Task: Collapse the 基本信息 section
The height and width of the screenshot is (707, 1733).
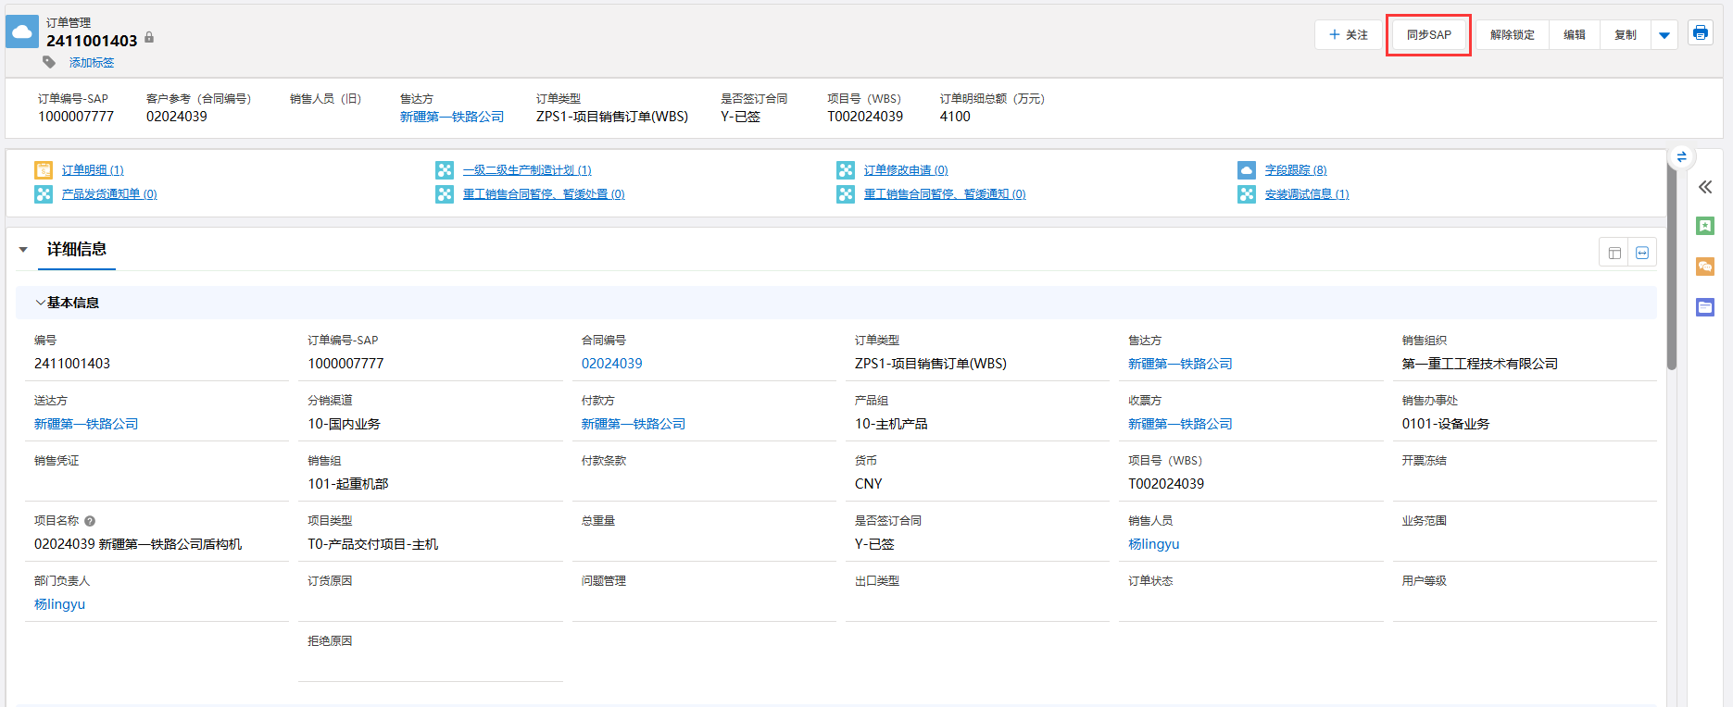Action: 40,303
